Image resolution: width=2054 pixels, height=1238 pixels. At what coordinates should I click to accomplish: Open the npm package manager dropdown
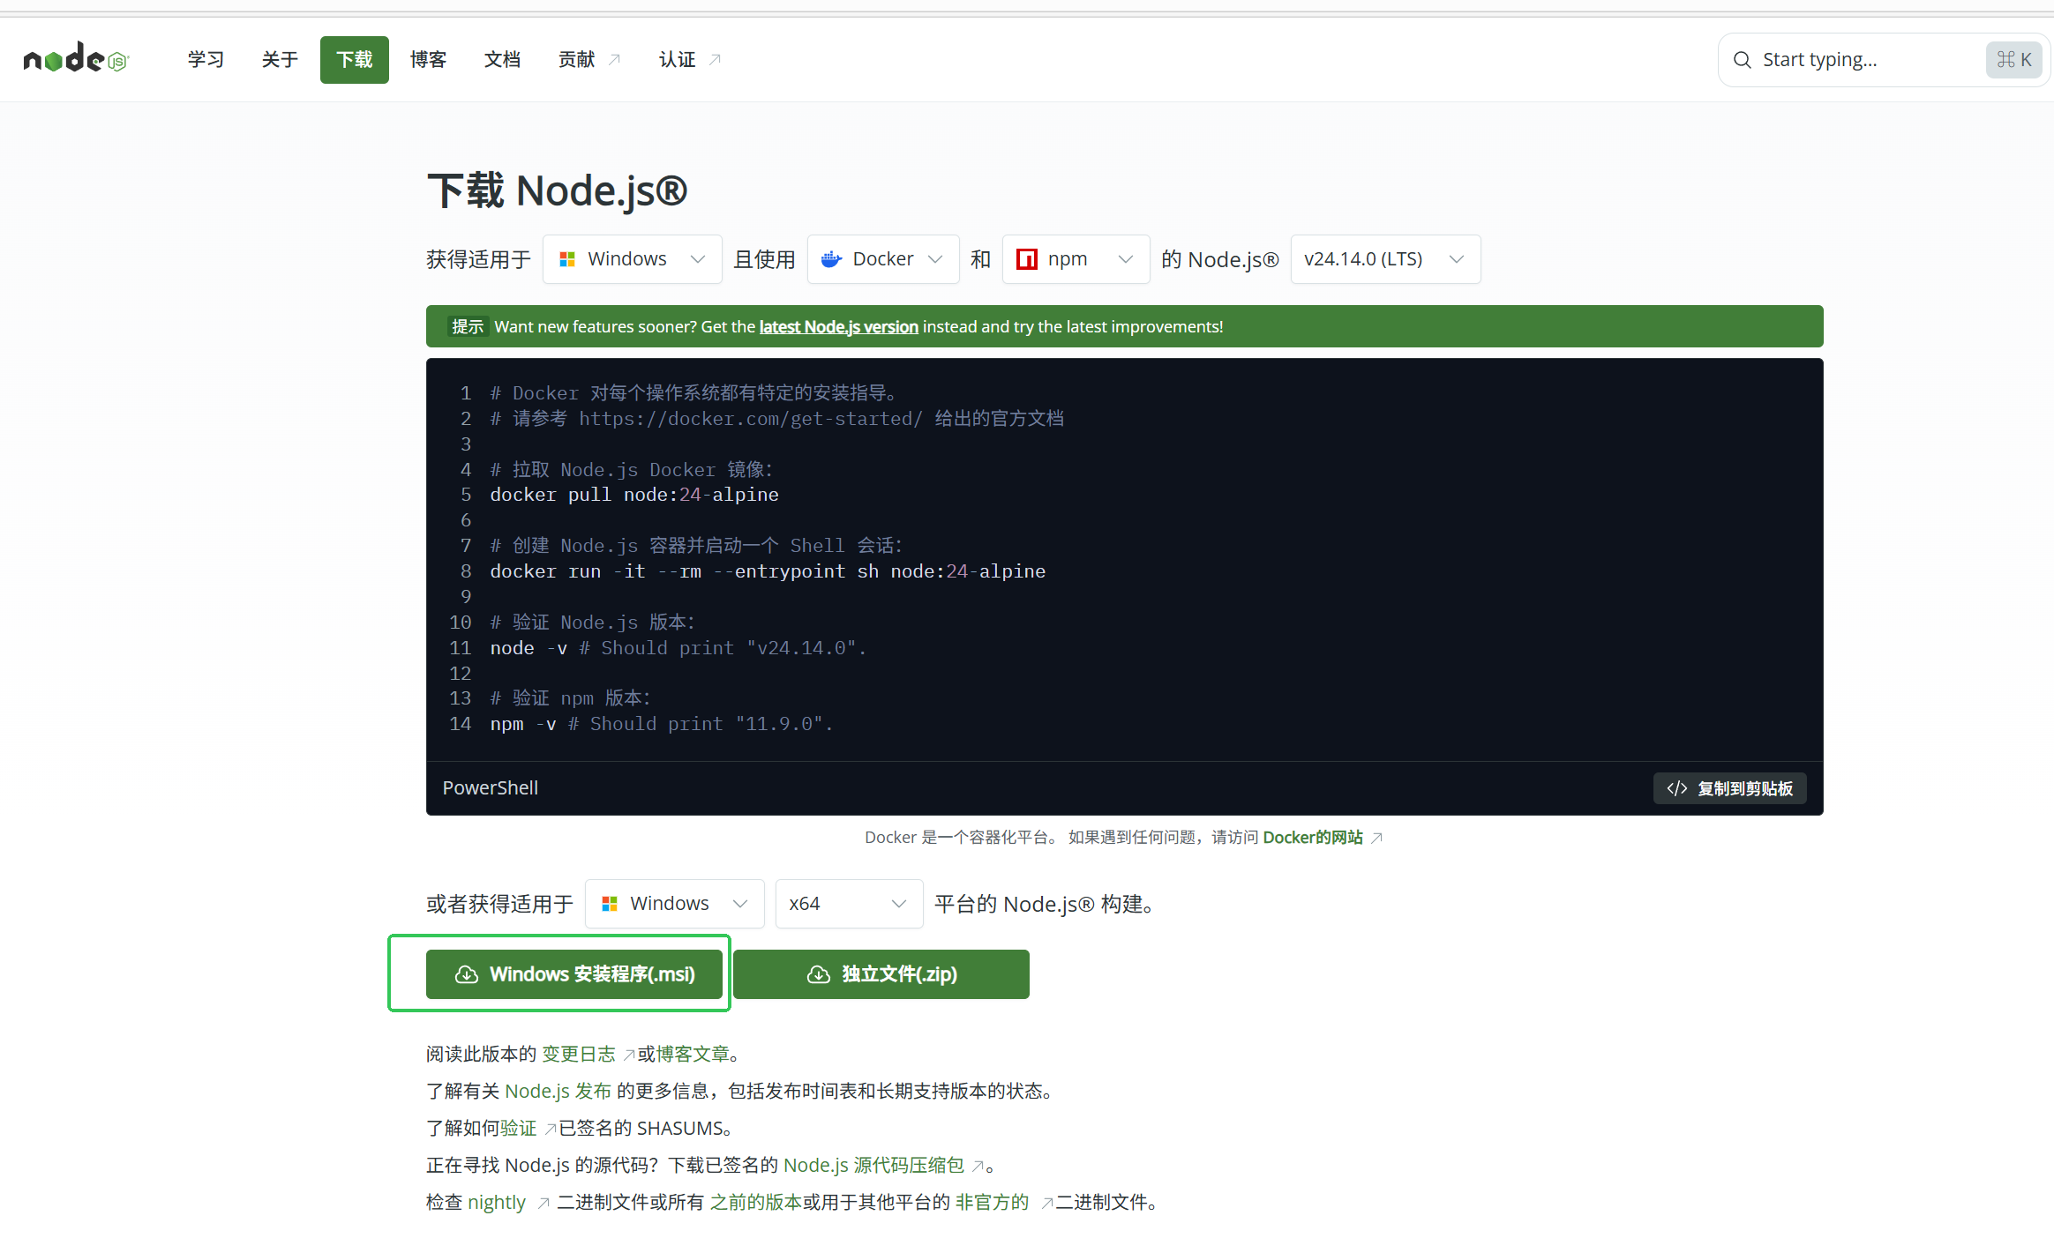[x=1075, y=259]
